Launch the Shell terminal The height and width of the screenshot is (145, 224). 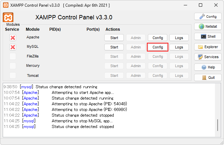tap(208, 36)
